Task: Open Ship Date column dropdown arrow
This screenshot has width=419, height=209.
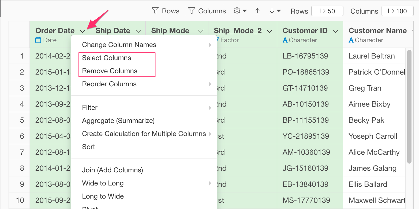Action: tap(138, 31)
